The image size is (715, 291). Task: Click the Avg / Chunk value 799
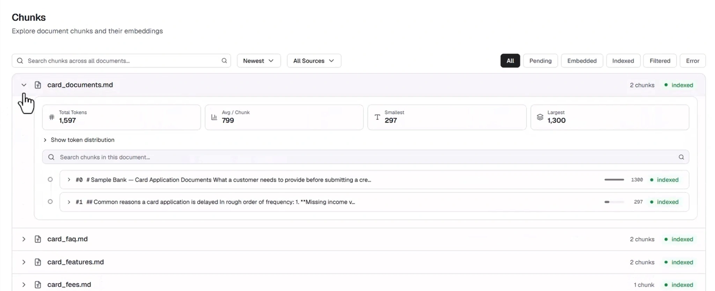coord(228,121)
